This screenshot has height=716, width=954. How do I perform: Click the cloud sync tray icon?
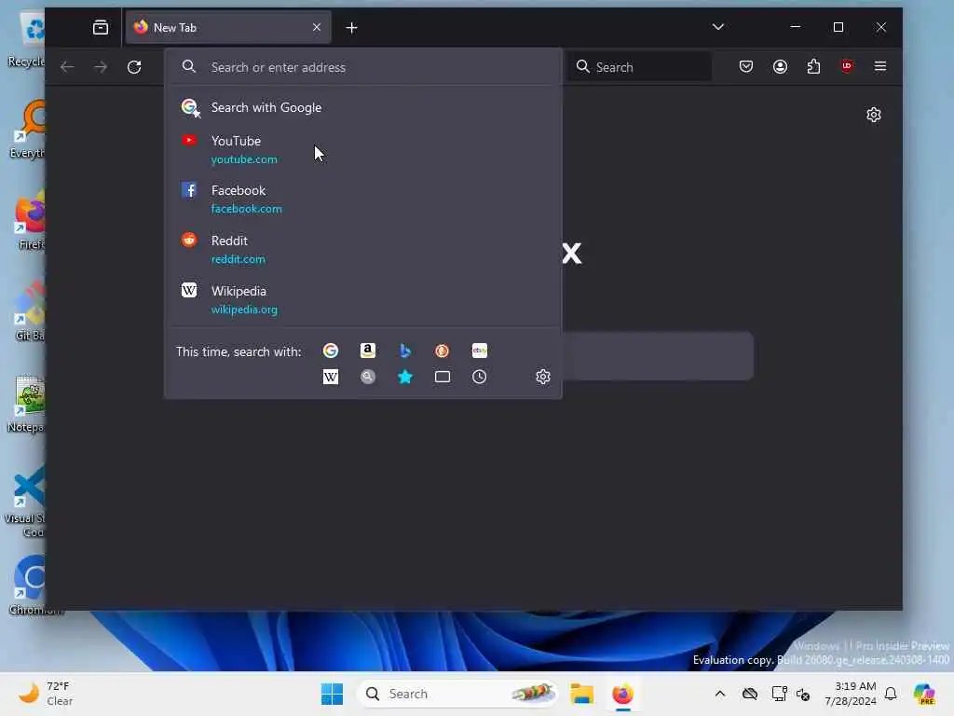pos(750,694)
